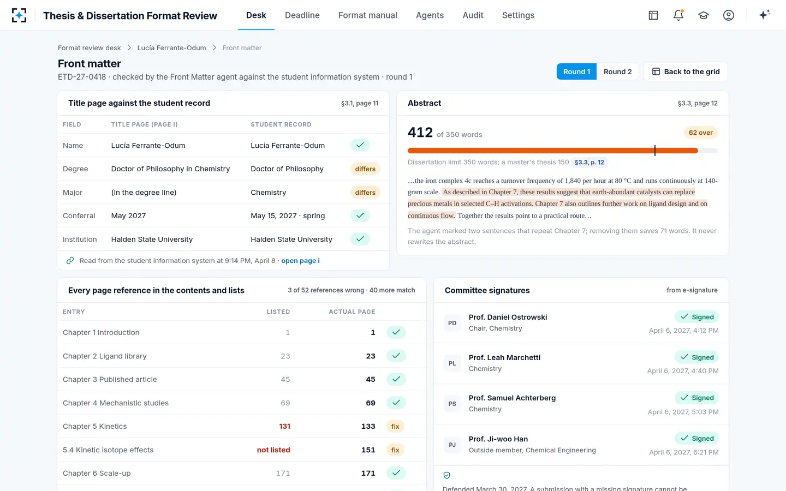Click the 'differs' badge in the Degree row
This screenshot has width=786, height=491.
tap(365, 169)
